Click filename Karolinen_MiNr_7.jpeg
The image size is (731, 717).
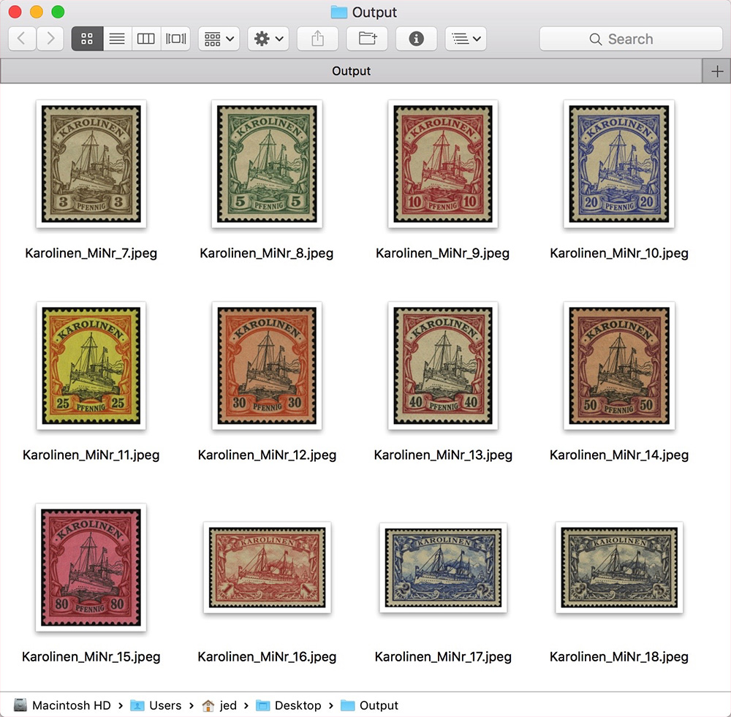pyautogui.click(x=91, y=253)
